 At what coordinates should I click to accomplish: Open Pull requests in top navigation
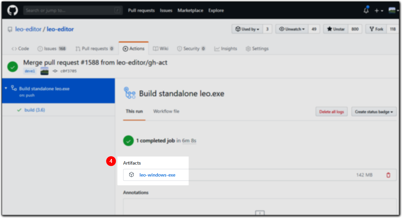pos(141,10)
